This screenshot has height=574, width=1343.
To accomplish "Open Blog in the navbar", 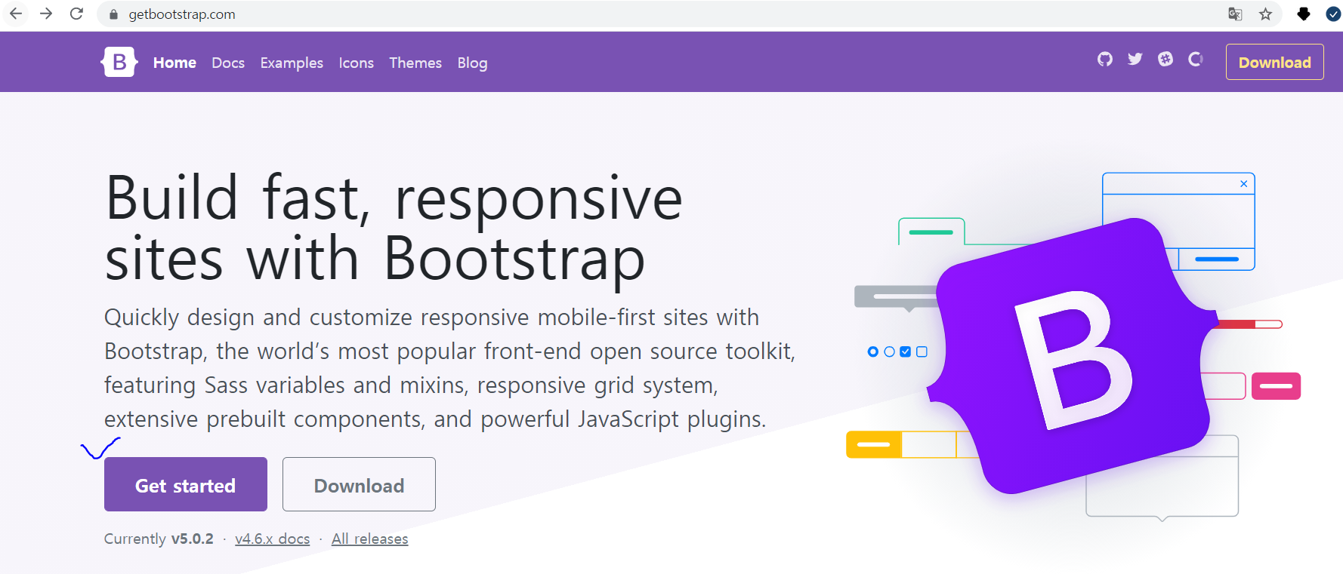I will [x=472, y=63].
